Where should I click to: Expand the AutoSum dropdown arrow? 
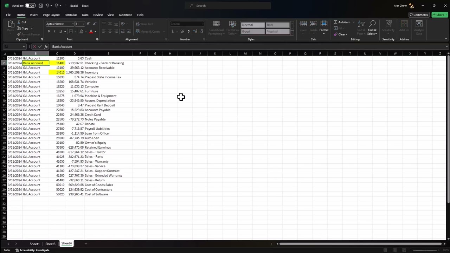point(354,22)
